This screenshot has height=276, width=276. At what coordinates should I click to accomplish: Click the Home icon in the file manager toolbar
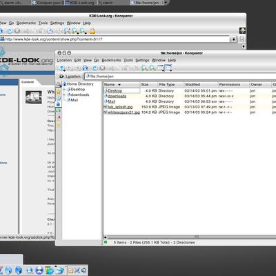point(85,68)
